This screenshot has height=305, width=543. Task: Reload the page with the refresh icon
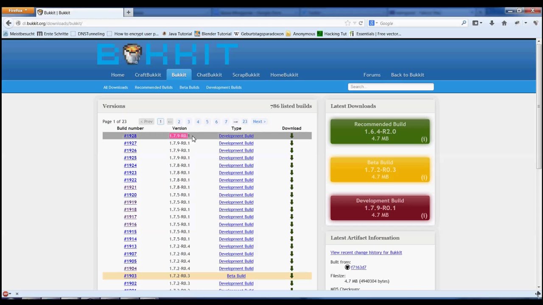point(361,23)
